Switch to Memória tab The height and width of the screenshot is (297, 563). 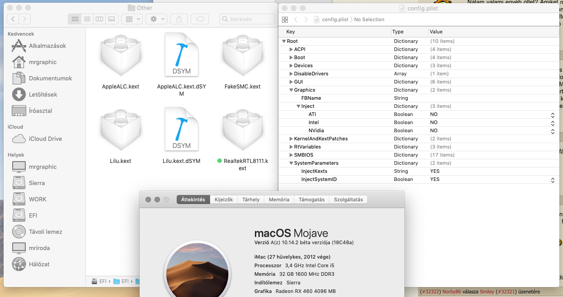pyautogui.click(x=279, y=200)
